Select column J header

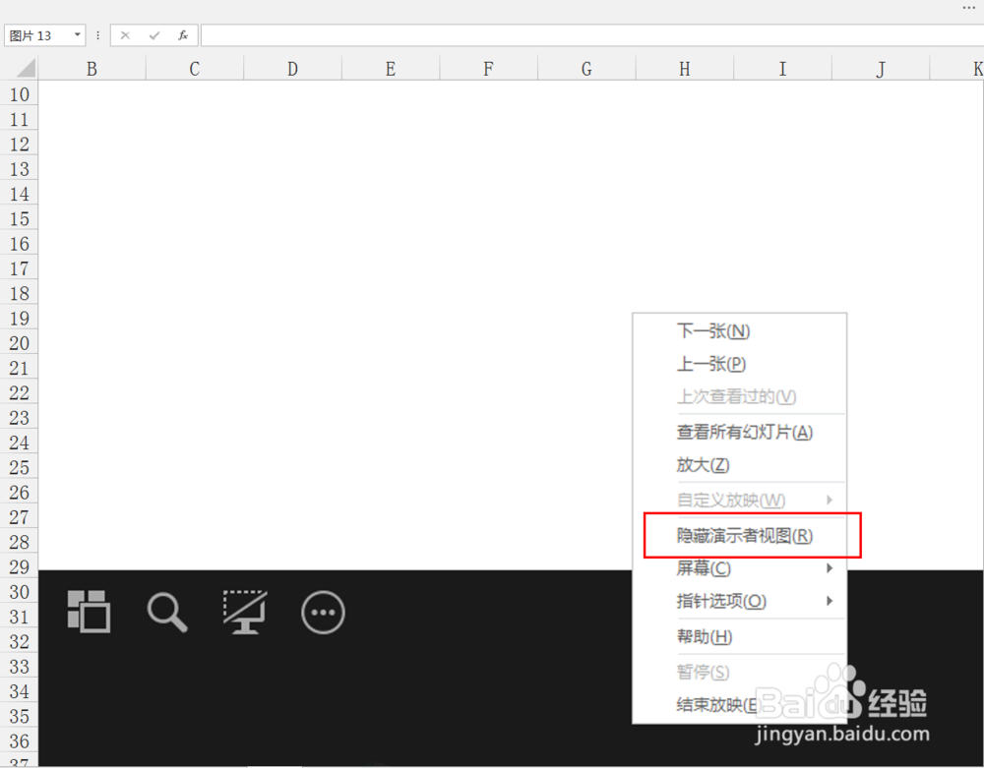point(881,68)
